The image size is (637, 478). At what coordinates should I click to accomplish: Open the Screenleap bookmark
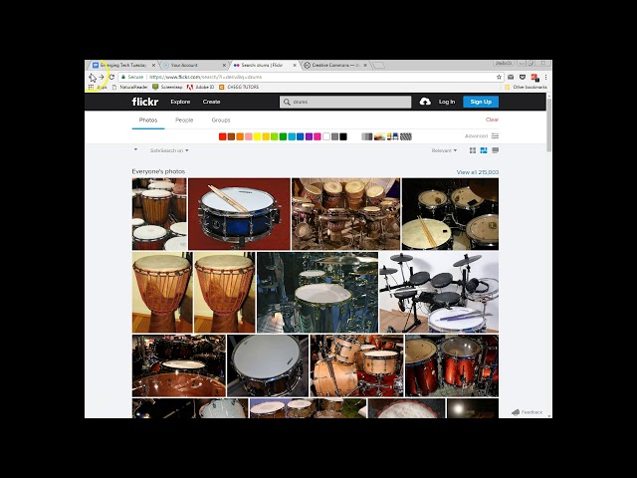(167, 87)
